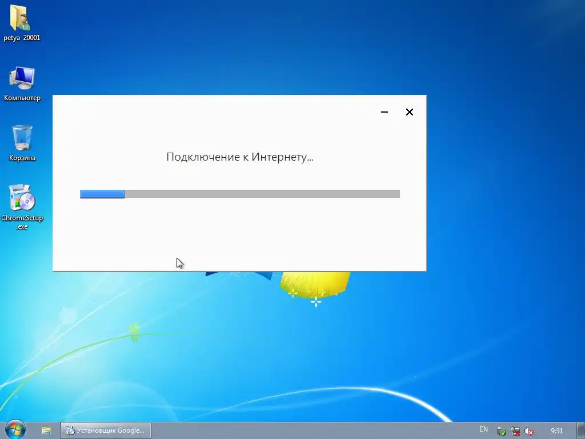This screenshot has width=585, height=439.
Task: Select the Компьютер desktop icon
Action: click(22, 84)
